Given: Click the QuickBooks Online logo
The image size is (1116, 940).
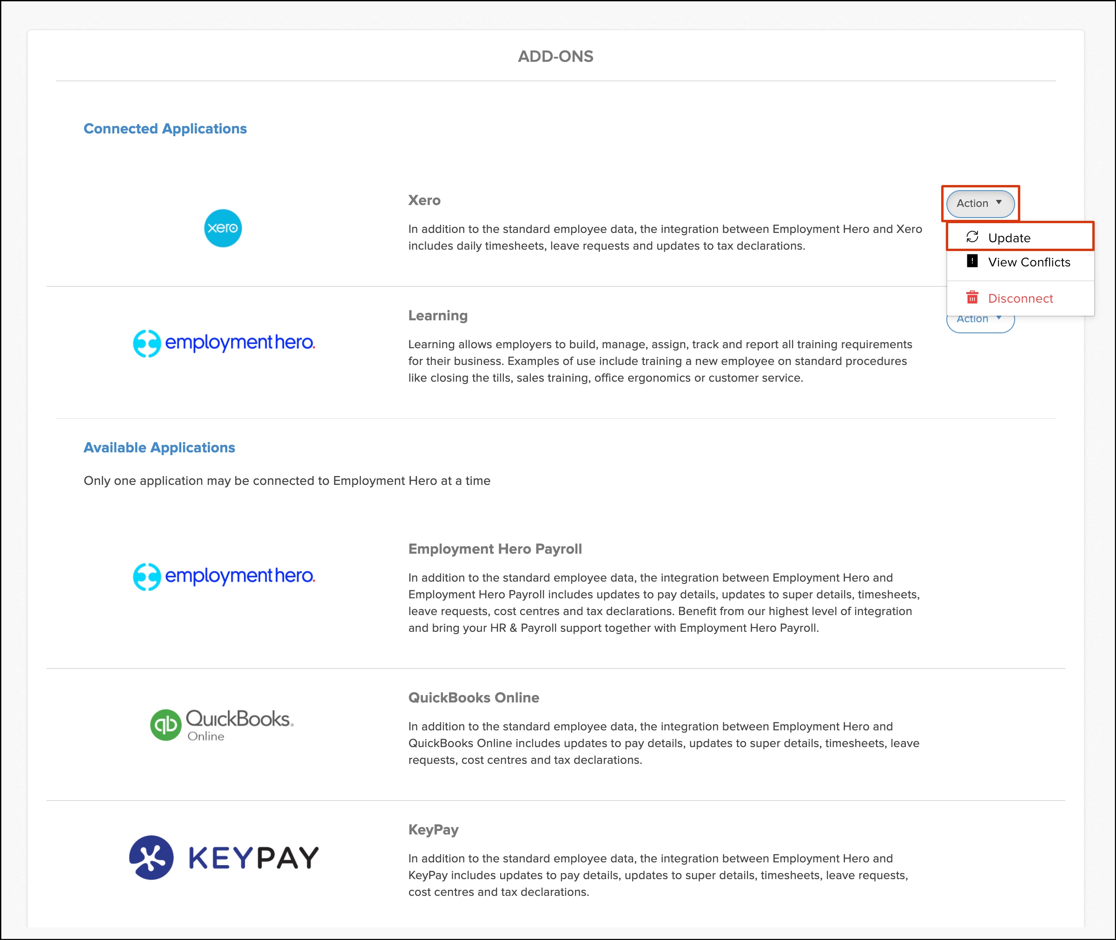Looking at the screenshot, I should tap(222, 724).
